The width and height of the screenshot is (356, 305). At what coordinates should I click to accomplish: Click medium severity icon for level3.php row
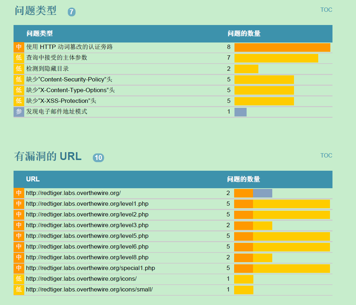[19, 225]
